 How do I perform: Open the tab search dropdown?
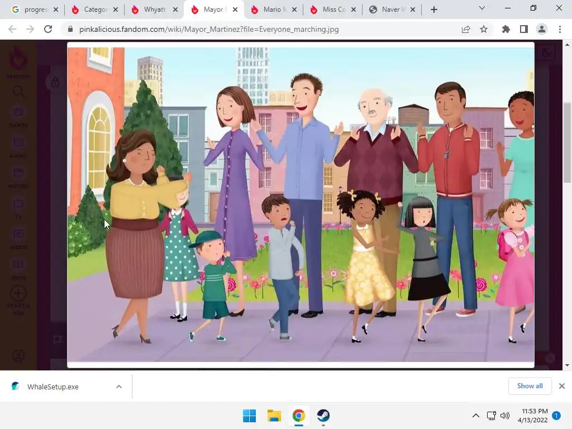(482, 8)
